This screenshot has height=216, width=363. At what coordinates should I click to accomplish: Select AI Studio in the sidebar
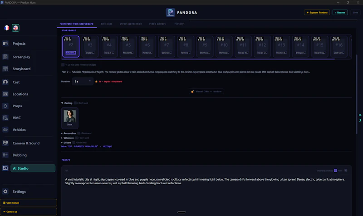tap(33, 168)
